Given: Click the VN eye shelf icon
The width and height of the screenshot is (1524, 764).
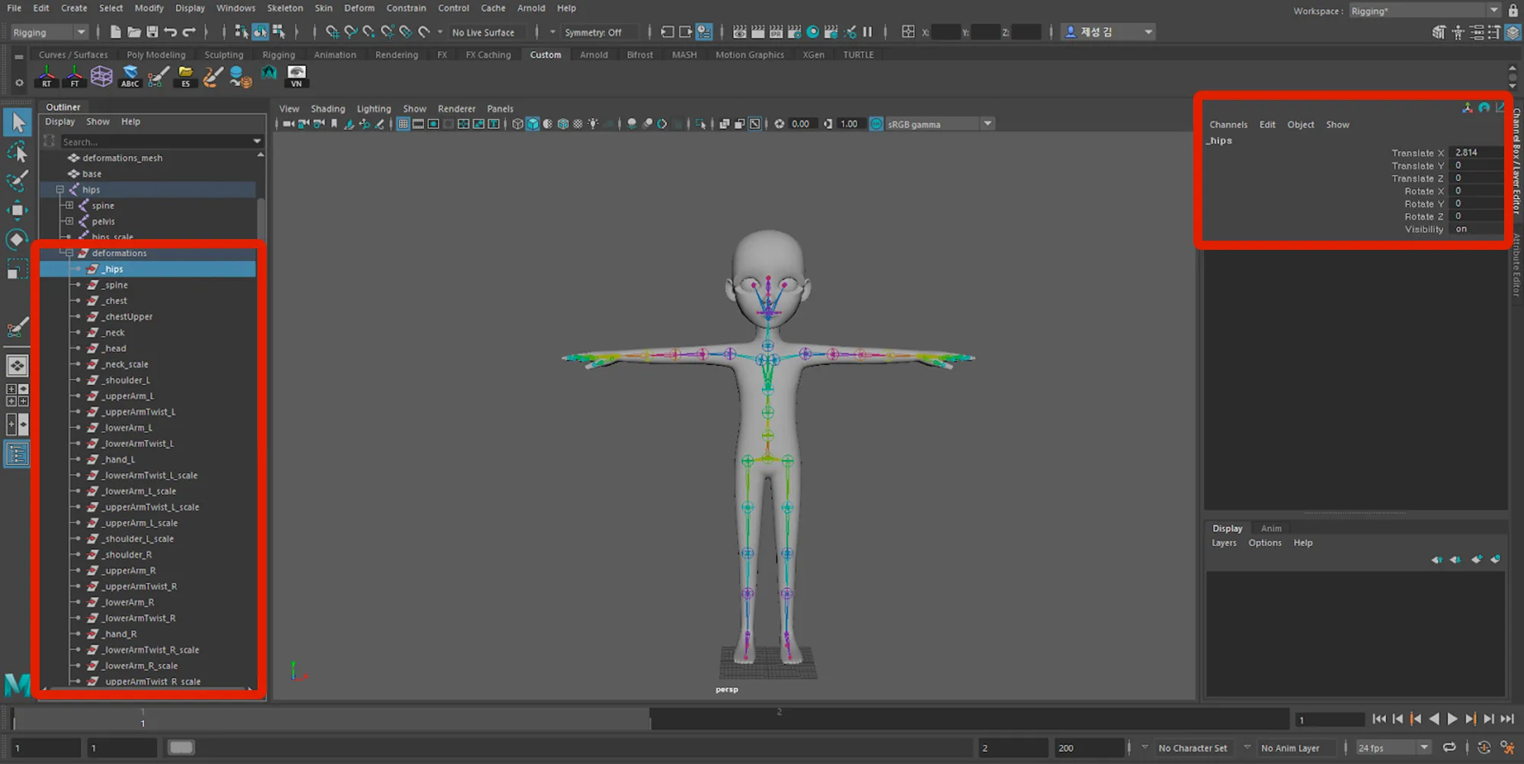Looking at the screenshot, I should 296,76.
